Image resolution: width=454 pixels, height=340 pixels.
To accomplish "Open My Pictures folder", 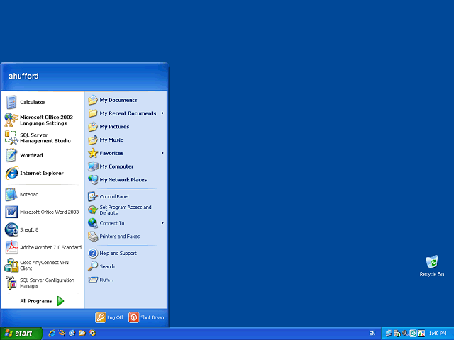I will coord(126,127).
